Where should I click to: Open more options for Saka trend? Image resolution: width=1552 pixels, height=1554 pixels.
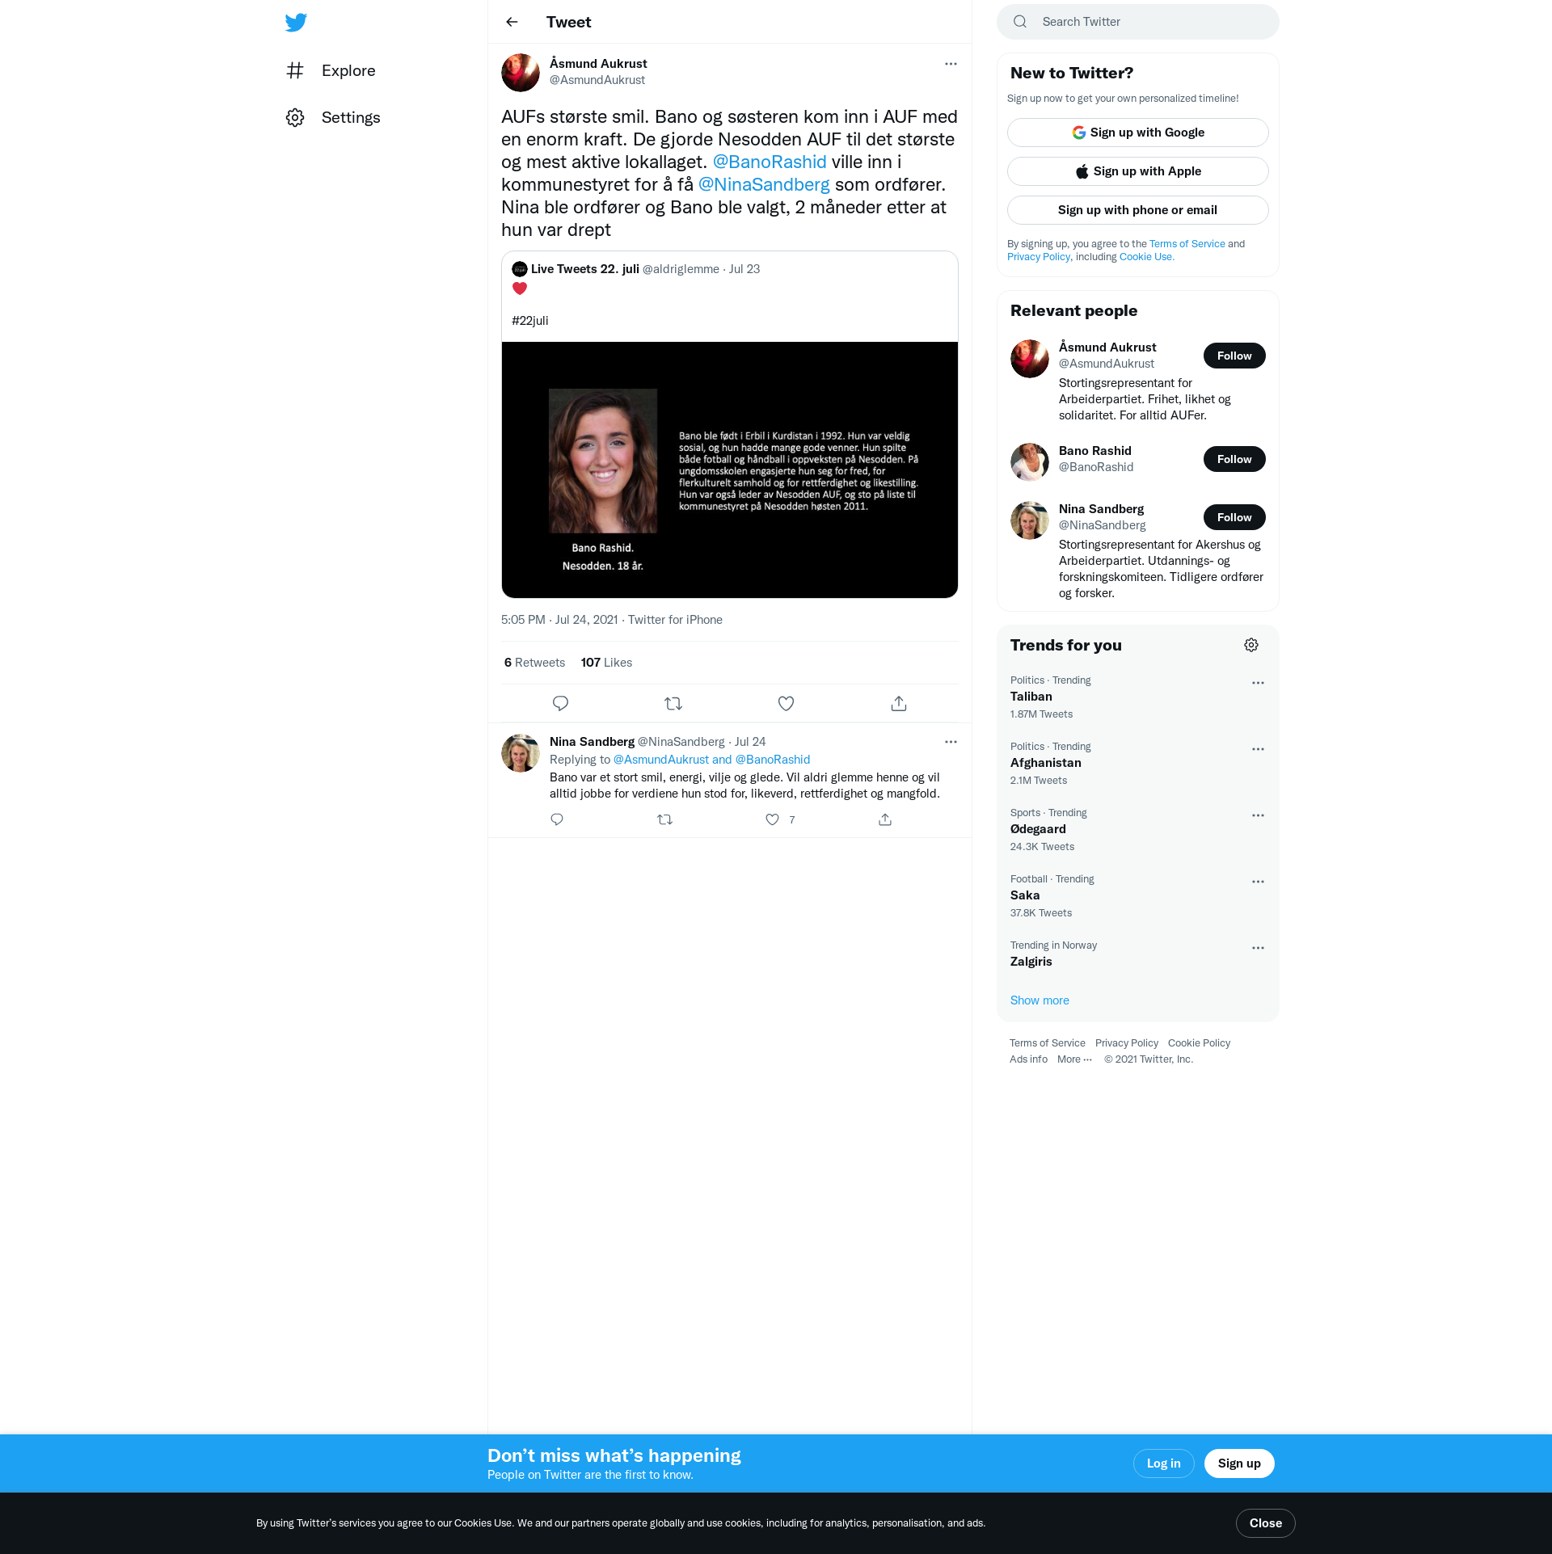1258,882
